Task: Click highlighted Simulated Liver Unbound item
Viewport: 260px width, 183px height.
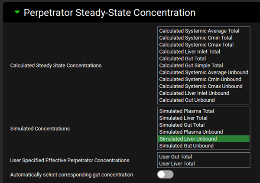Action: 188,139
